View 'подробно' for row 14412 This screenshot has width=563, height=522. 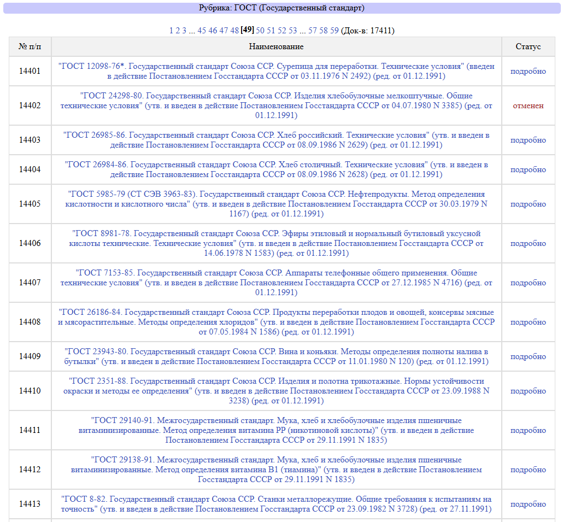click(528, 470)
